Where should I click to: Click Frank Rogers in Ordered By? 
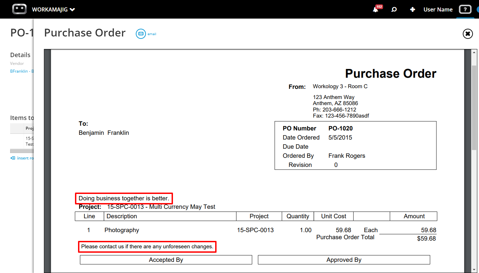(x=347, y=156)
